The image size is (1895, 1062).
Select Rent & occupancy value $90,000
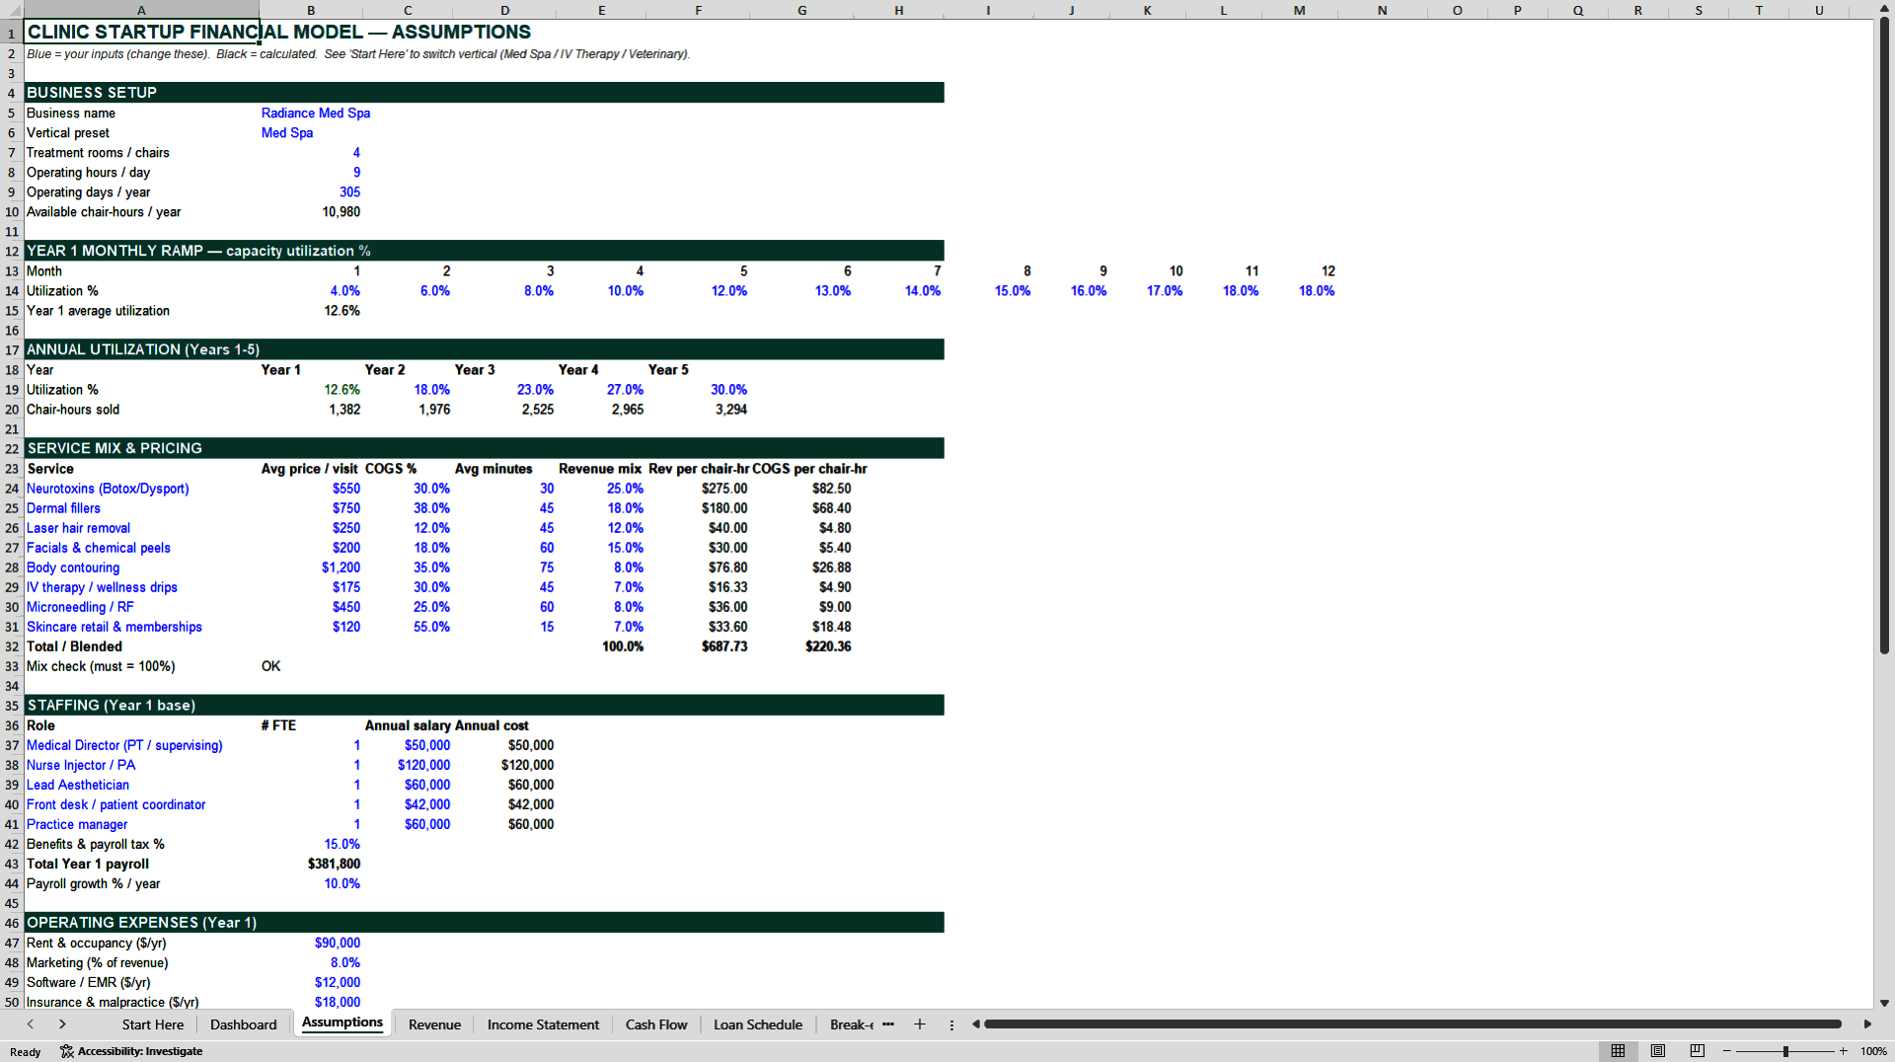pos(311,943)
